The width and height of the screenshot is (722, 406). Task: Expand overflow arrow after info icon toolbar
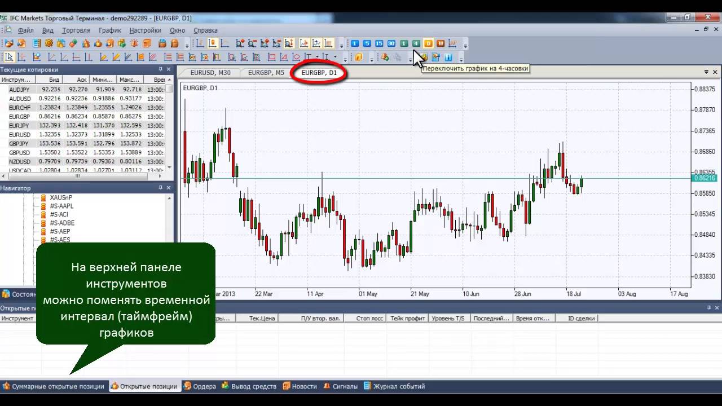(x=461, y=58)
